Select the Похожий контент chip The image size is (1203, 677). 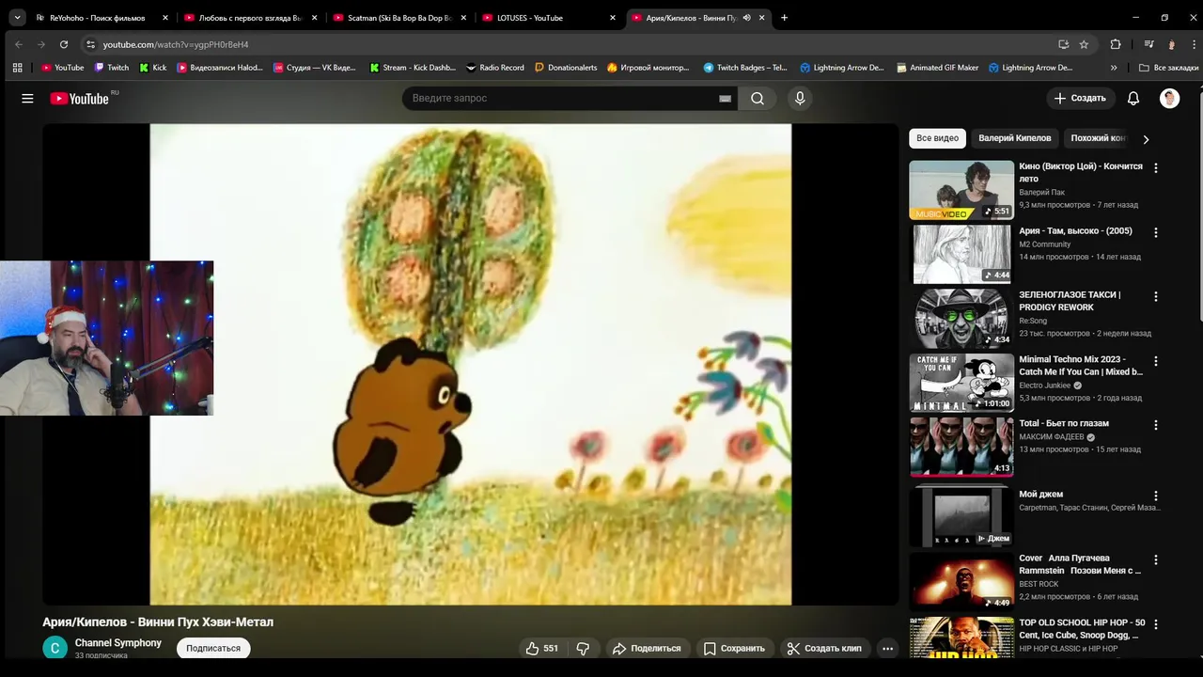coord(1097,138)
